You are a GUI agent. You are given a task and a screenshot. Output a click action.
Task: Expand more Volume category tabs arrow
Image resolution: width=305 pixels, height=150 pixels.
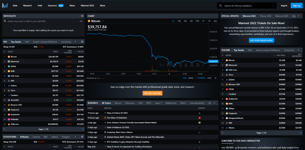[298, 50]
